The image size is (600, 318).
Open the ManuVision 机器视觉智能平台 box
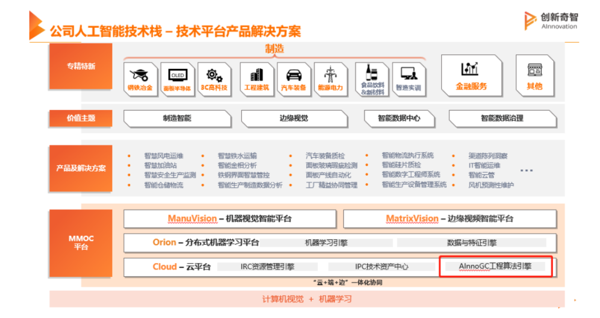[x=229, y=219]
